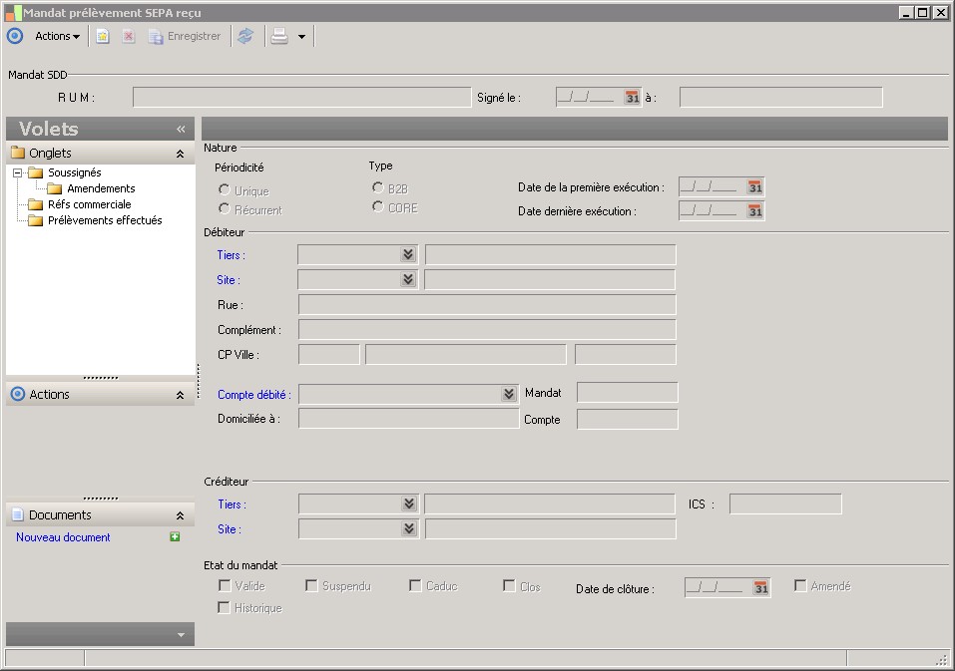Open calendar for Date dernière exécution

(x=755, y=211)
